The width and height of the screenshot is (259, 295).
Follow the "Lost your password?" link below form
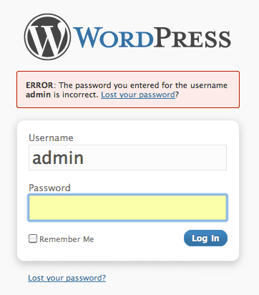pos(67,278)
